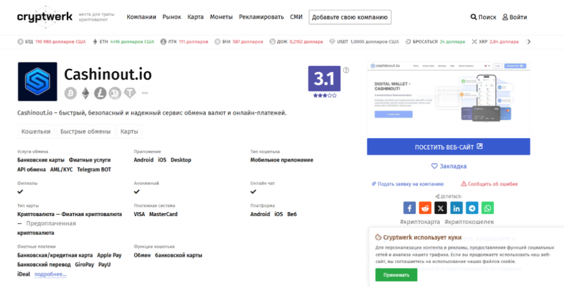Add company to Закладка bookmark
Viewport: 564px width, 287px height.
(x=448, y=166)
